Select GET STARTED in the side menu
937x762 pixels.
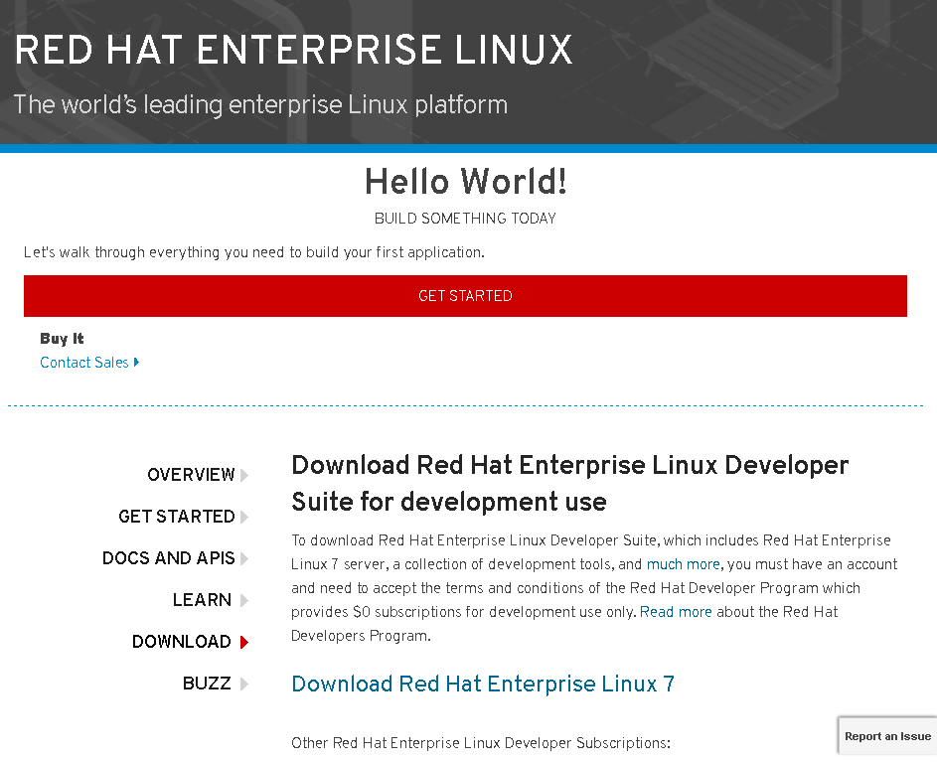(x=176, y=517)
